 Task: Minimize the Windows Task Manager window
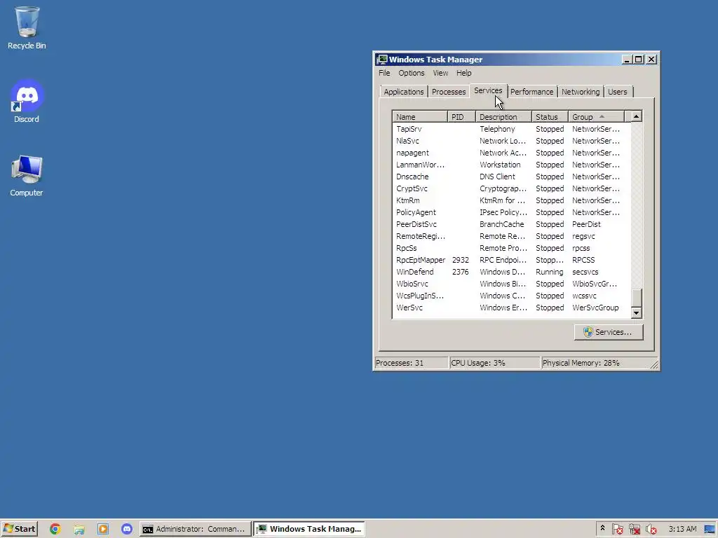[626, 60]
